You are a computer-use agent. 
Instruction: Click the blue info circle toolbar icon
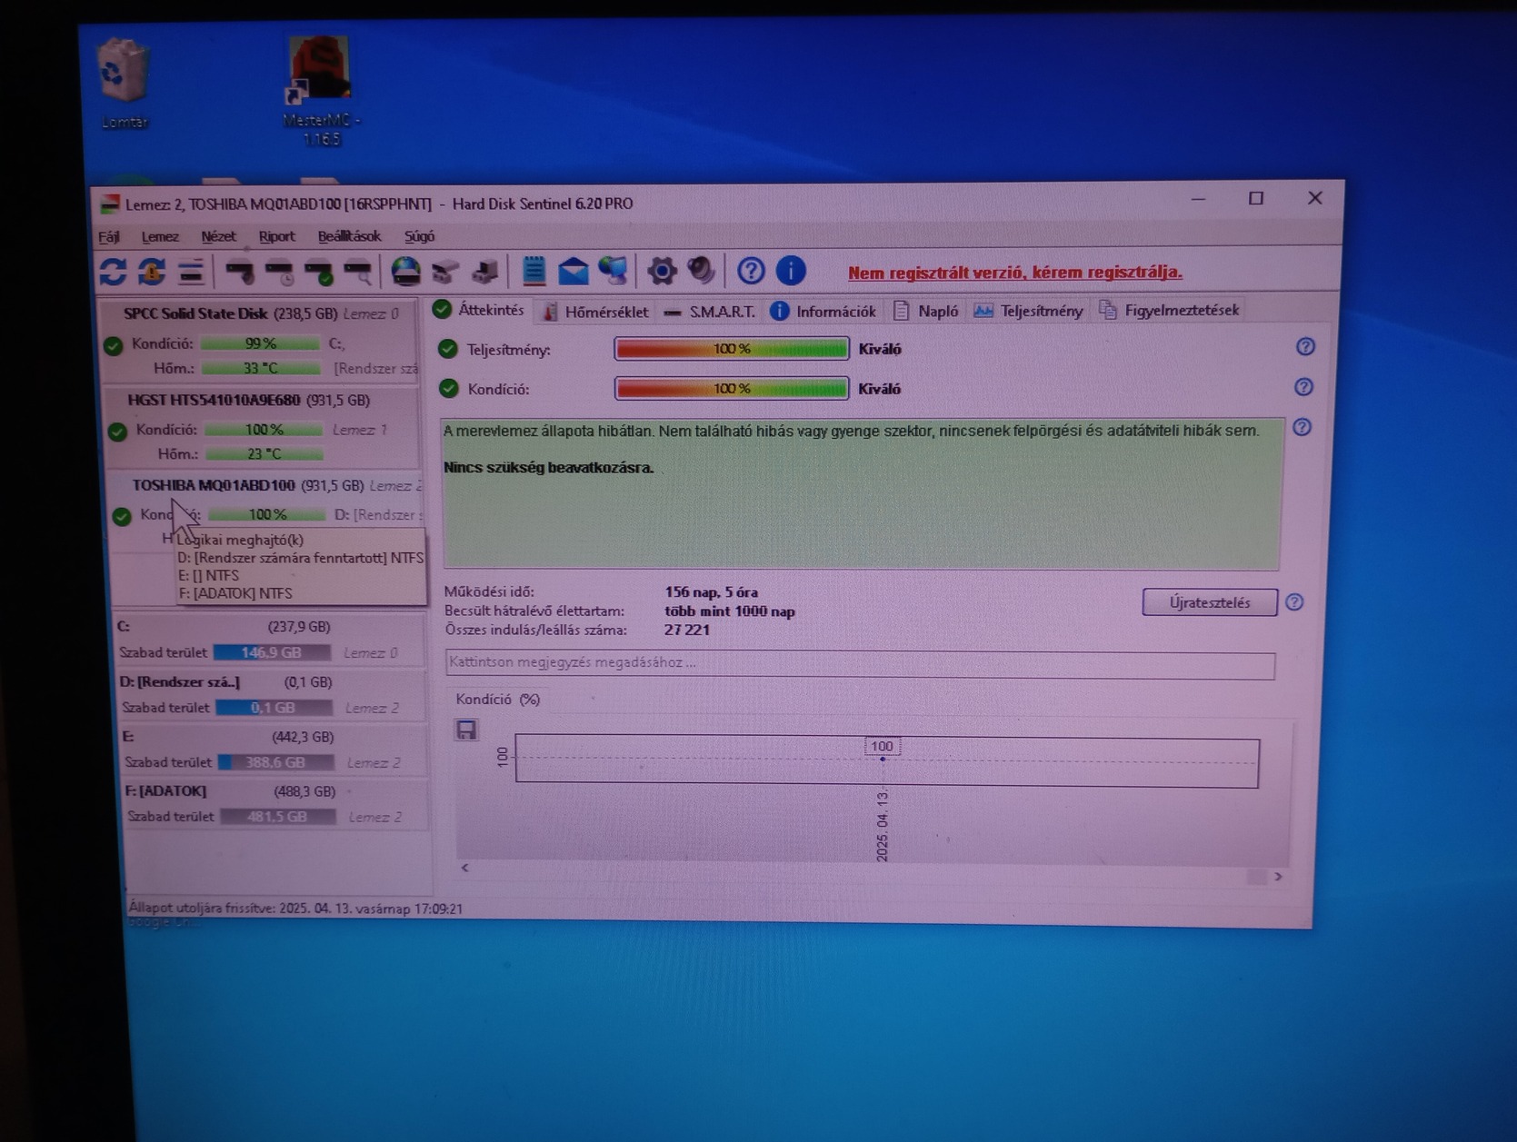pos(791,271)
